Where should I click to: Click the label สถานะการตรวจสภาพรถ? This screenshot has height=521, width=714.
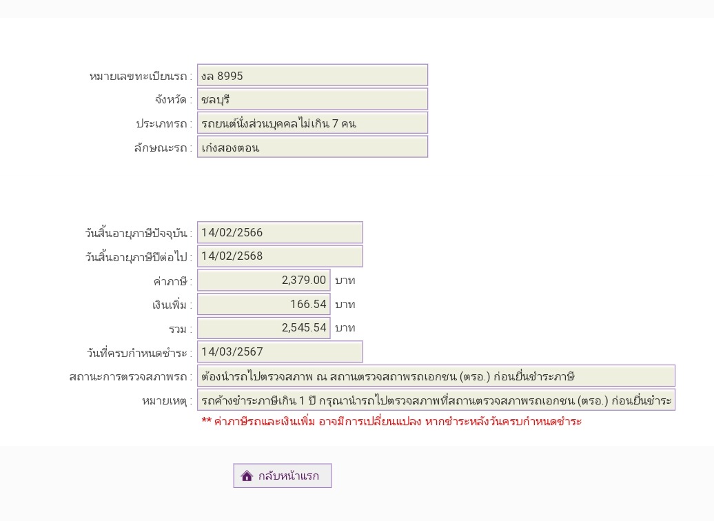pos(131,377)
